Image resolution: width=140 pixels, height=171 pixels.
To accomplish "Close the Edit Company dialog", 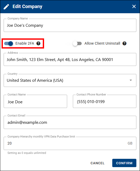I will coord(134,6).
